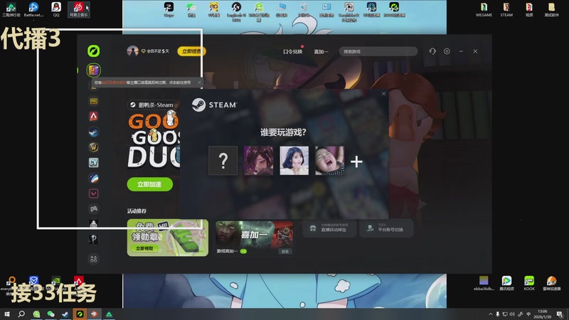Open the STEAM desktop folder
The width and height of the screenshot is (569, 320).
tap(506, 9)
